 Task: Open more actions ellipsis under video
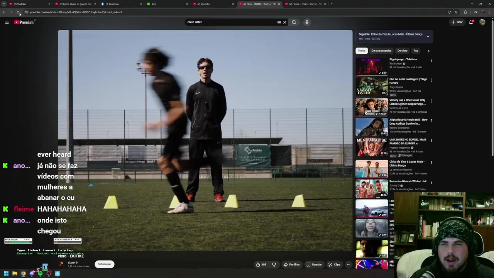click(x=349, y=265)
